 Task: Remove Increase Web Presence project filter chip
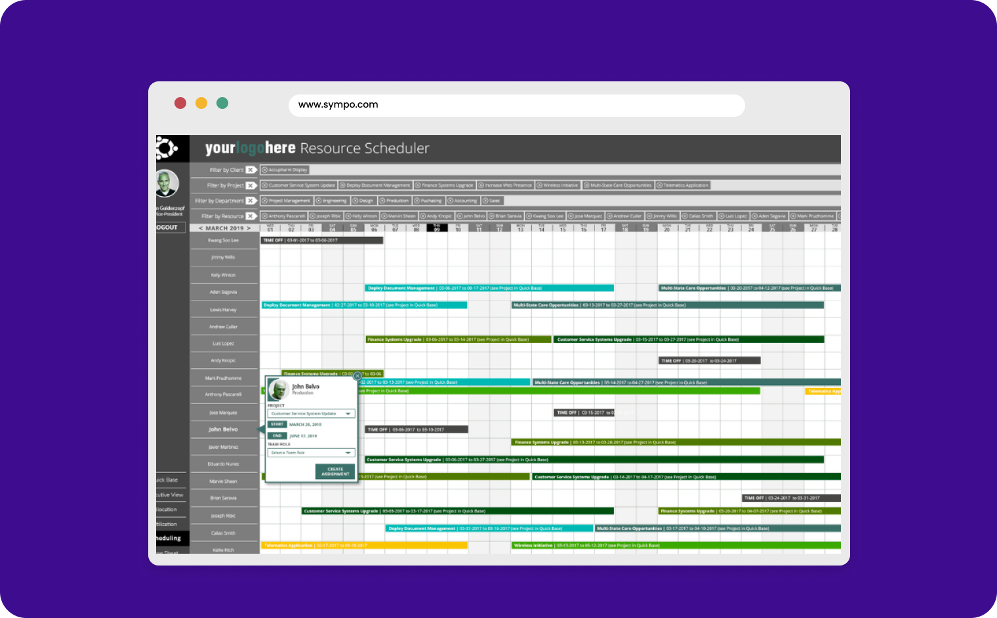(x=481, y=186)
